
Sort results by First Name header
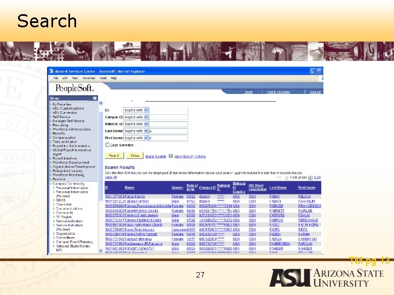306,187
